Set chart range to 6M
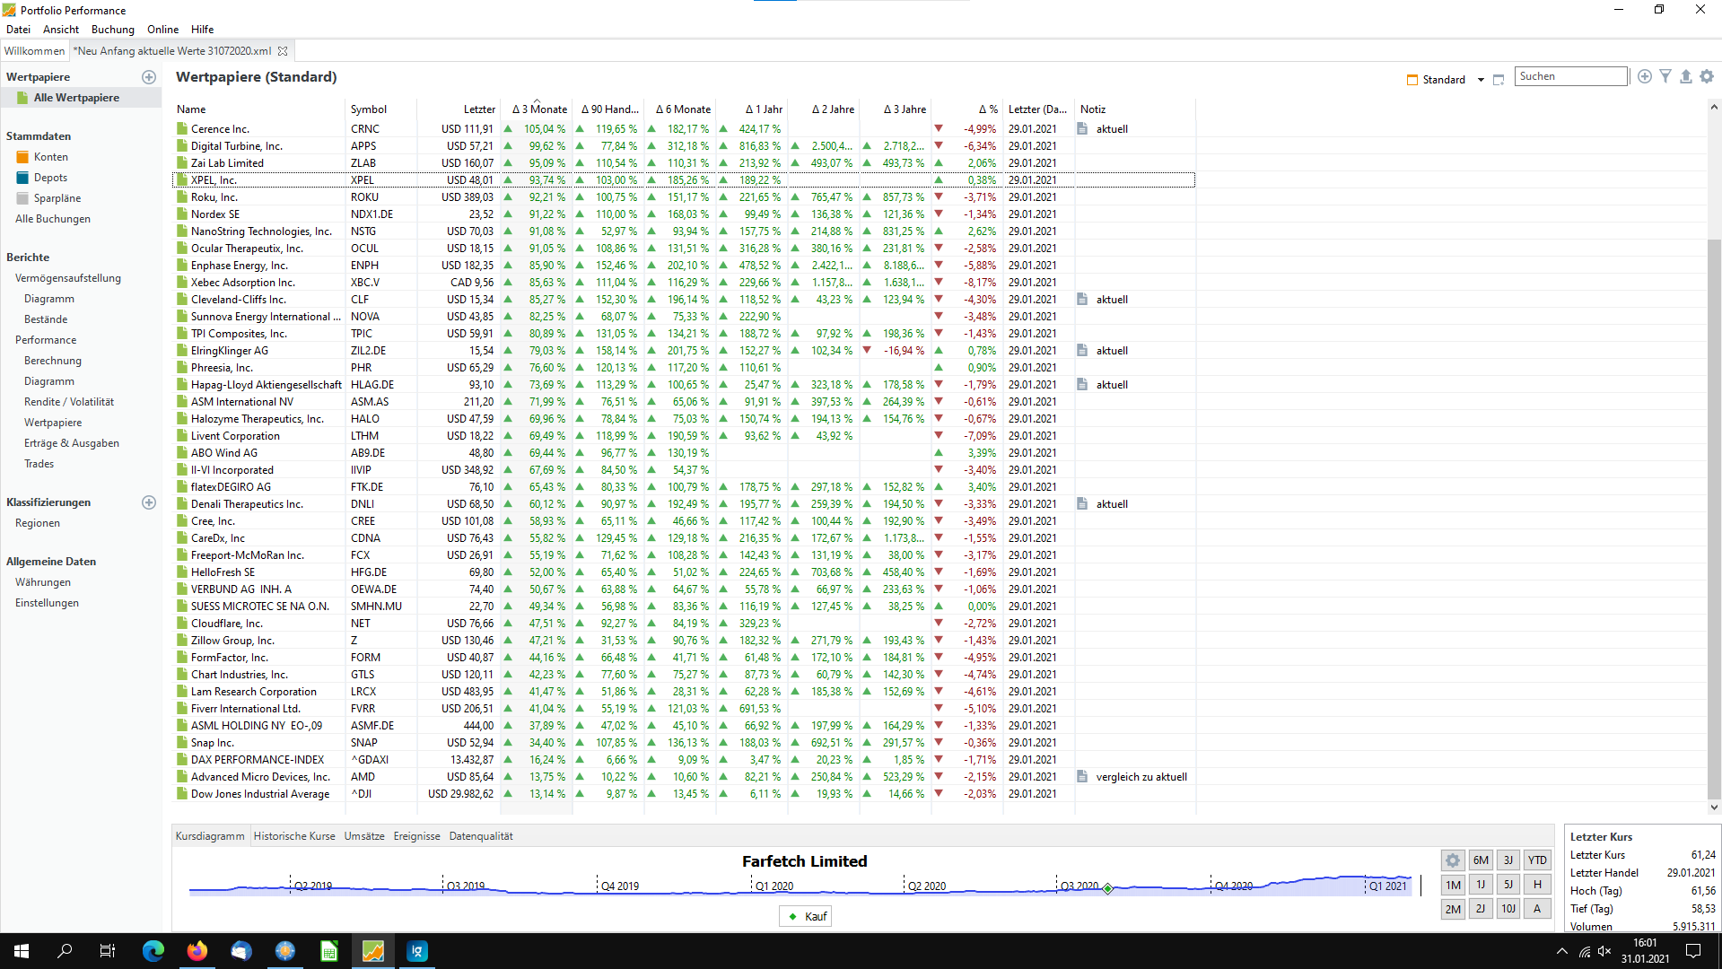This screenshot has height=969, width=1722. (x=1481, y=860)
